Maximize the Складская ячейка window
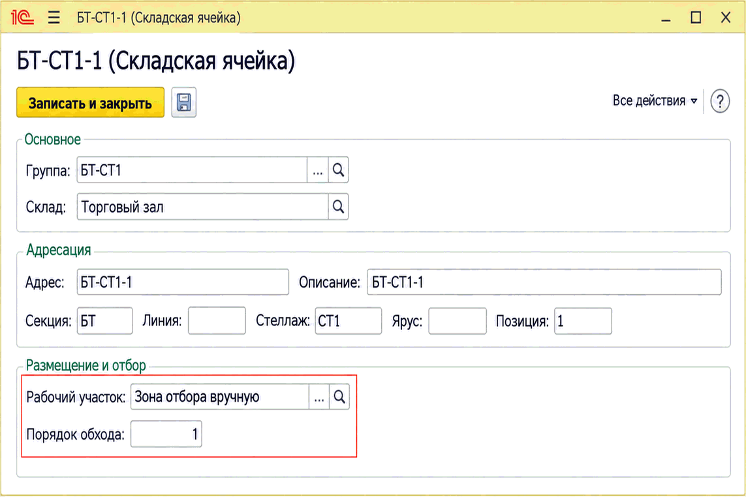 click(696, 18)
